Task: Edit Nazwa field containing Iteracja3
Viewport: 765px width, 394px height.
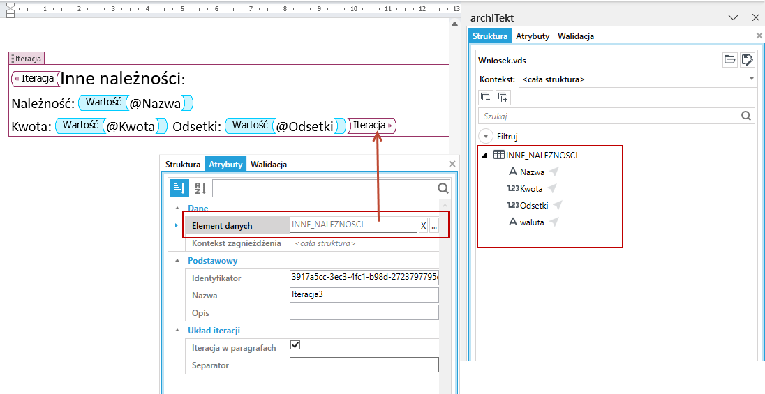Action: coord(364,295)
